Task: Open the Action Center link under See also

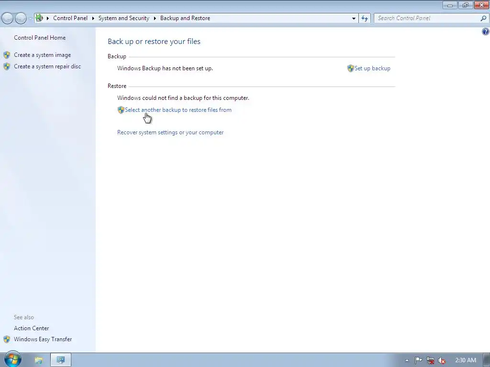Action: click(x=31, y=328)
